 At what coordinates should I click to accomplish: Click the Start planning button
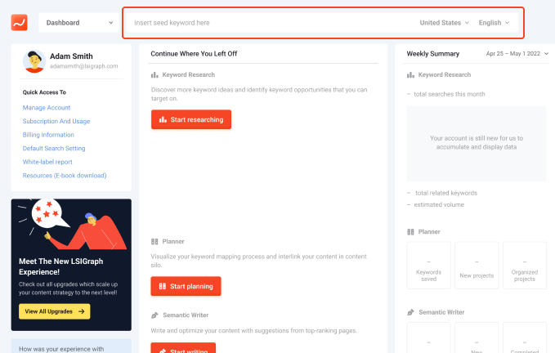pyautogui.click(x=186, y=286)
